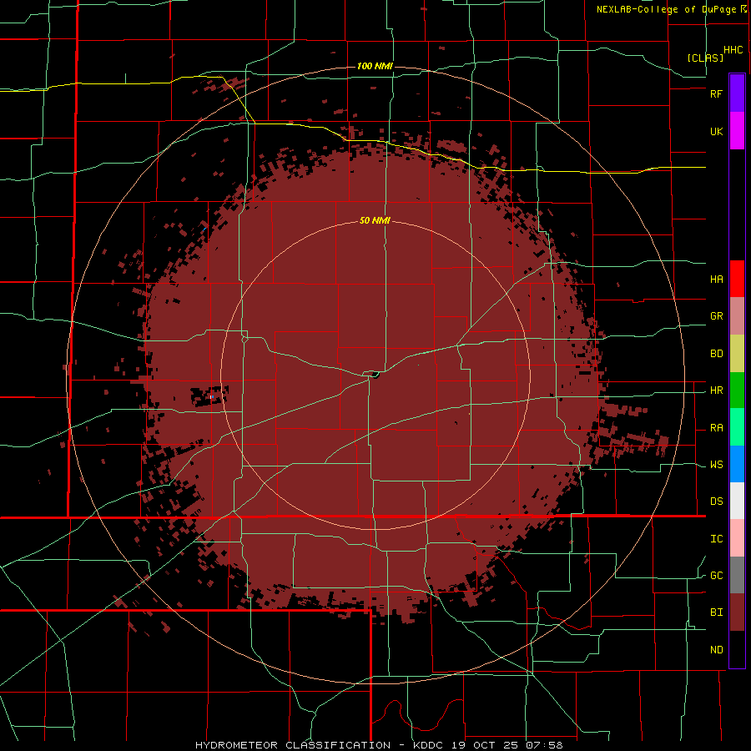
Task: Click the IC pink legend color swatch
Action: point(737,538)
